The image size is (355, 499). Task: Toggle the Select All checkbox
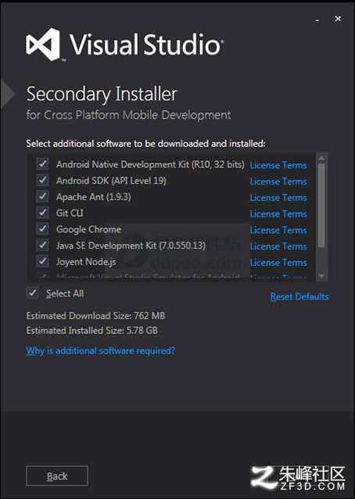pyautogui.click(x=32, y=293)
